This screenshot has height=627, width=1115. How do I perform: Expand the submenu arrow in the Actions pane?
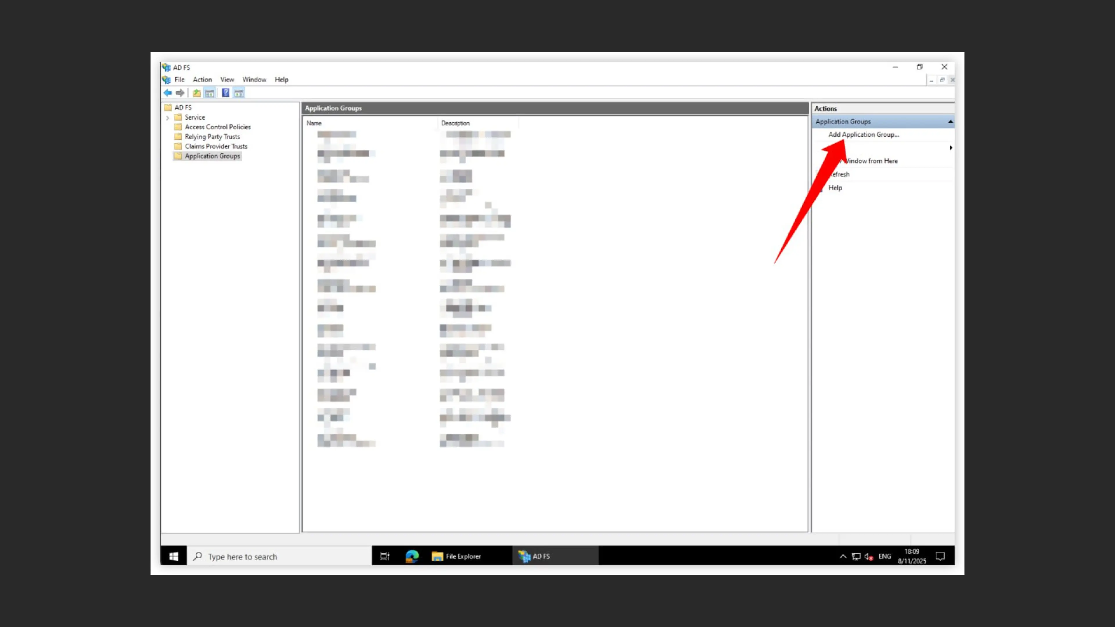951,147
